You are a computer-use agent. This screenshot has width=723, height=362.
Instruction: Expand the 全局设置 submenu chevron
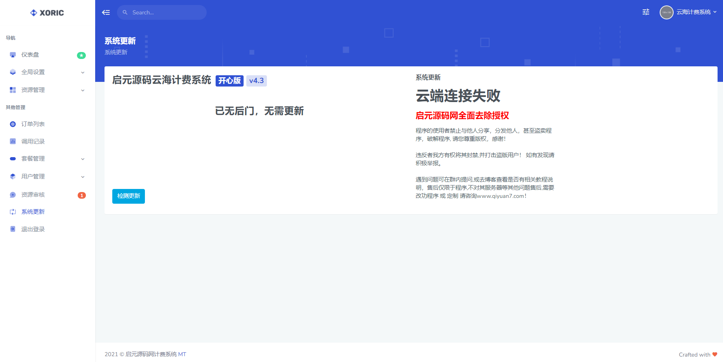coord(83,73)
